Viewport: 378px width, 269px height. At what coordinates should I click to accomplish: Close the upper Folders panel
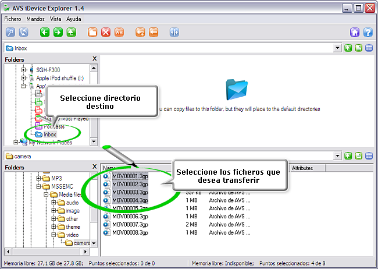coord(94,58)
